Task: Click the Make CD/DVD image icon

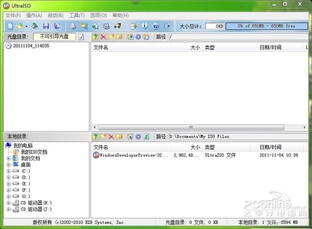Action: [73, 26]
